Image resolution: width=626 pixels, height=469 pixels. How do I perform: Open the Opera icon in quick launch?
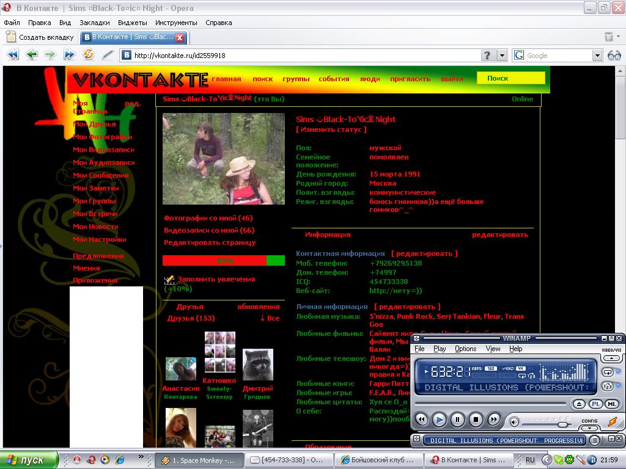tap(91, 460)
